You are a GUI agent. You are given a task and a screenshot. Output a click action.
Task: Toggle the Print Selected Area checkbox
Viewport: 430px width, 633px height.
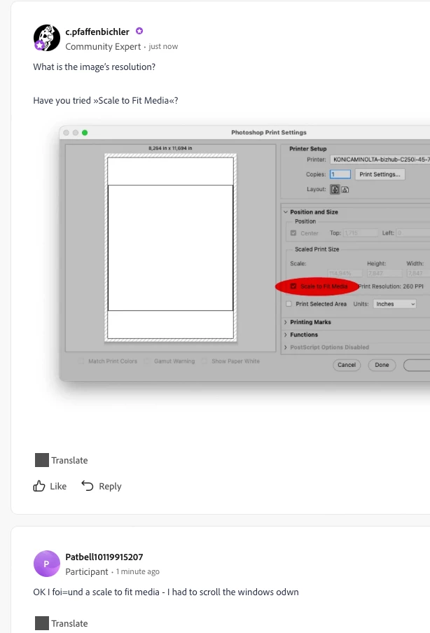(x=289, y=304)
